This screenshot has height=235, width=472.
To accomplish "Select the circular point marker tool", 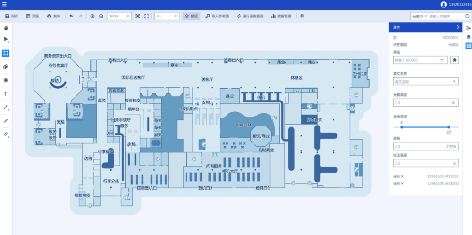I will tap(6, 80).
